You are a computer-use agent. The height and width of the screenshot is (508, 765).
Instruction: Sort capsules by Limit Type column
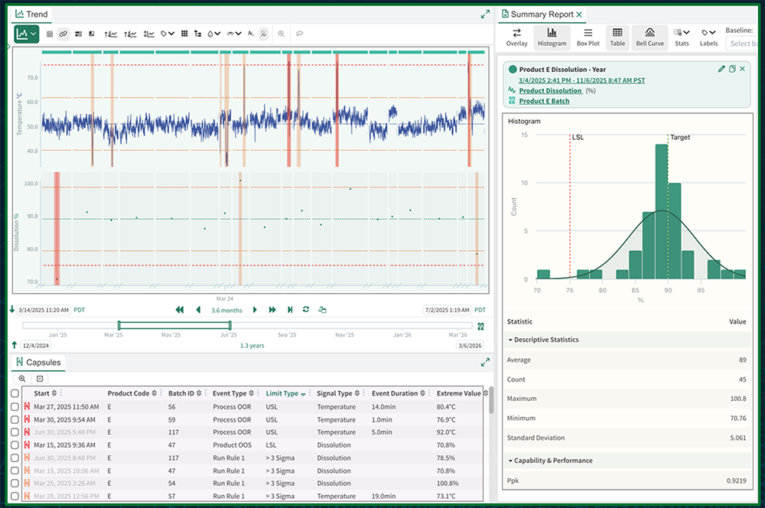pyautogui.click(x=285, y=393)
